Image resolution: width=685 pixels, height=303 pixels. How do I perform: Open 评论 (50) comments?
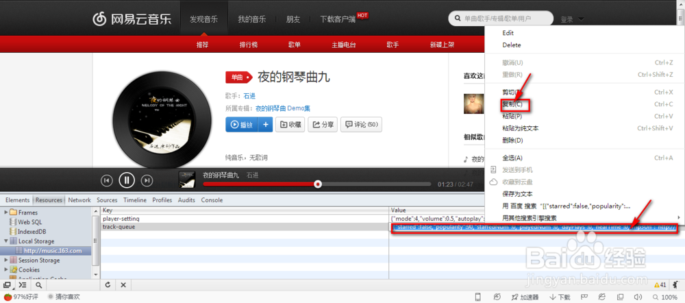pyautogui.click(x=361, y=125)
